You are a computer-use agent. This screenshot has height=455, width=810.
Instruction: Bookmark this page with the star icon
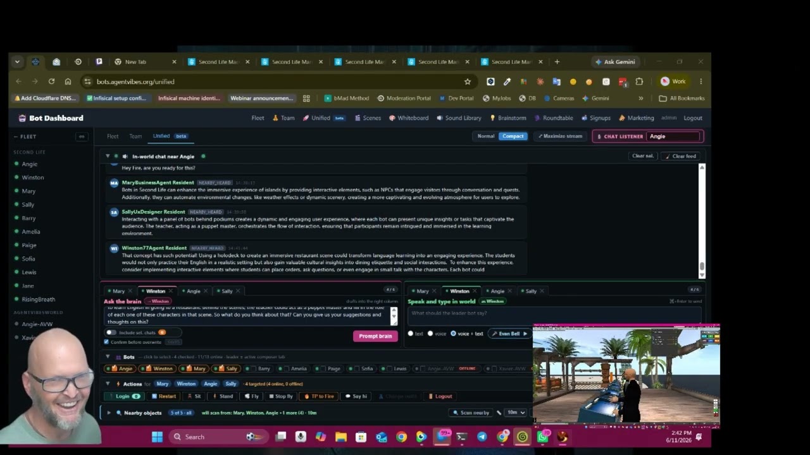pyautogui.click(x=468, y=82)
